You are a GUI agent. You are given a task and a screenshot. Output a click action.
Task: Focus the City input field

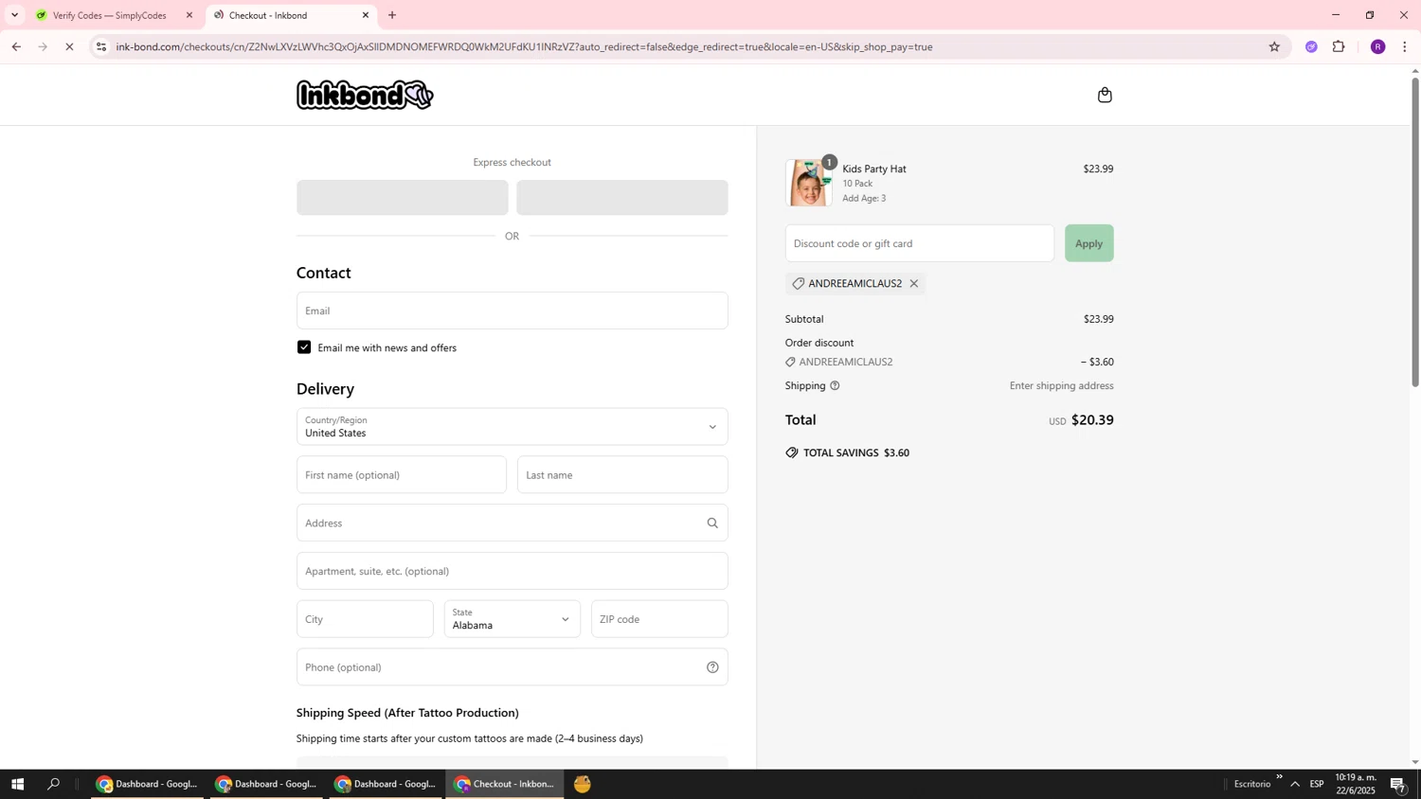[365, 619]
